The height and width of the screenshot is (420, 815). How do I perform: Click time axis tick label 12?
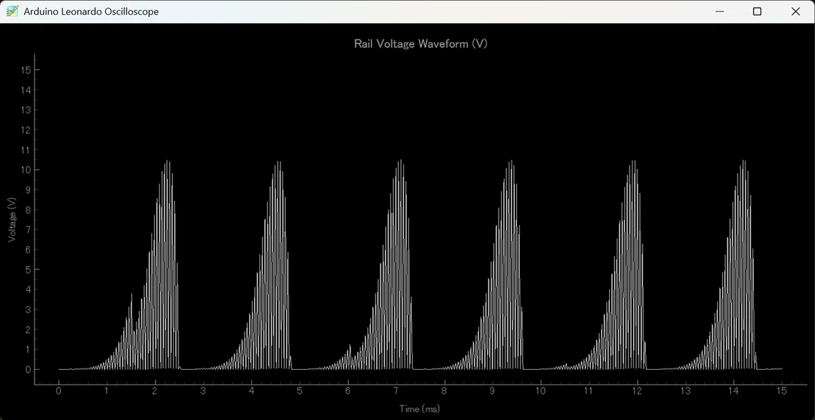pyautogui.click(x=637, y=391)
